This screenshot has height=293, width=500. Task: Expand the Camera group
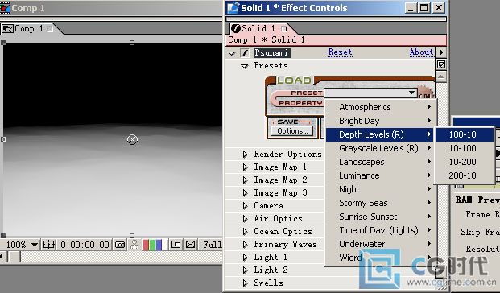tap(245, 205)
